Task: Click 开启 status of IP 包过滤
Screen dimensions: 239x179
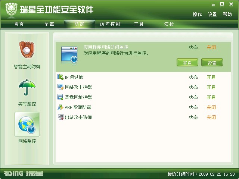Action: [211, 77]
